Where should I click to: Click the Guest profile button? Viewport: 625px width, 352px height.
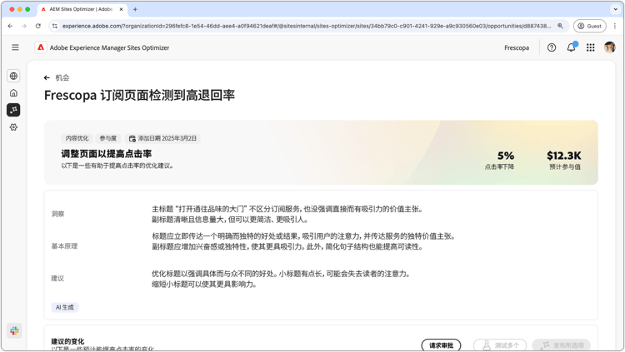coord(589,26)
